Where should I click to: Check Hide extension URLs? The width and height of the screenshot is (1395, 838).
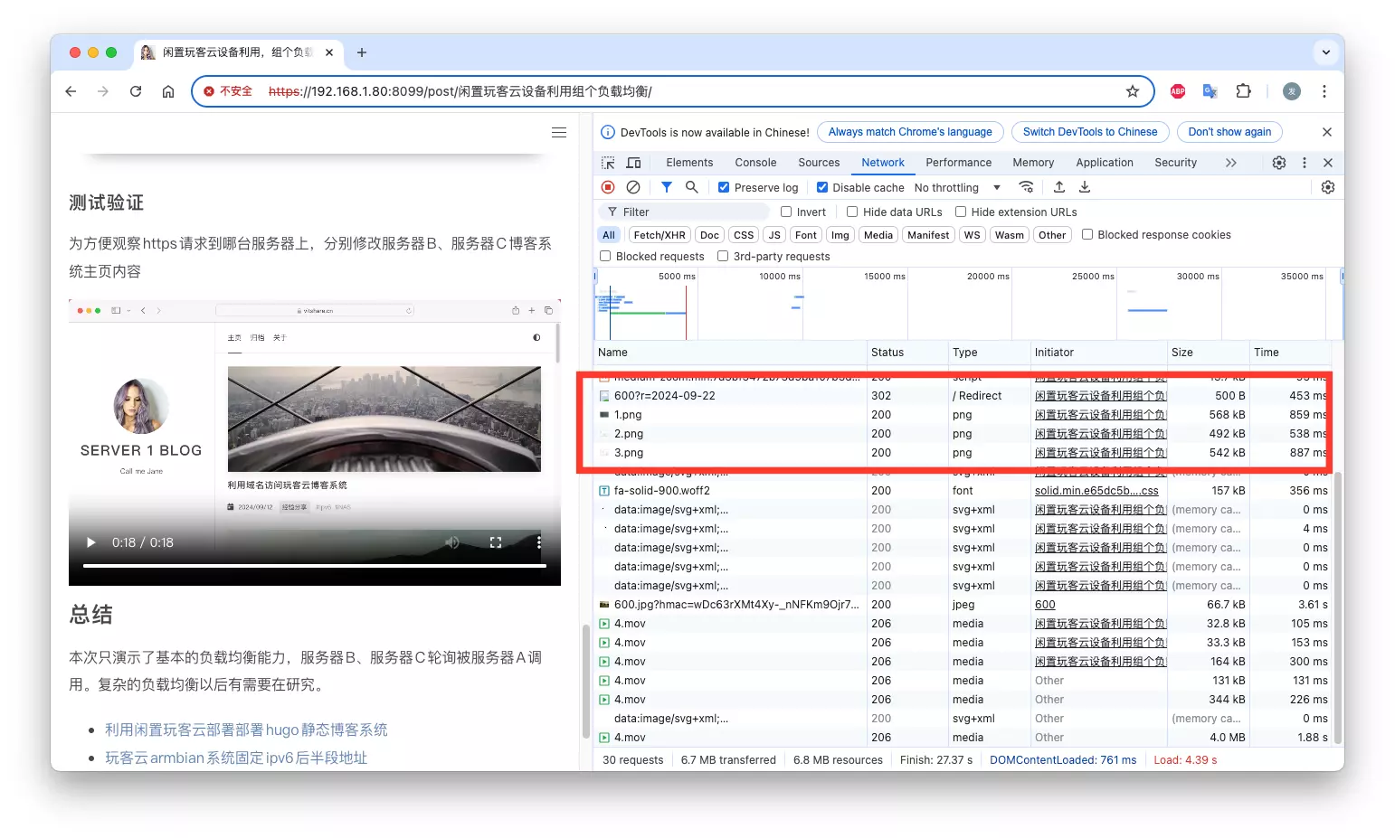(961, 212)
